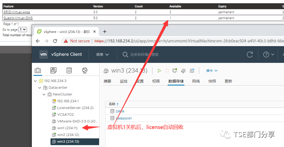Image resolution: width=284 pixels, height=147 pixels.
Task: Click the vm logo in vSphere header
Action: coord(43,54)
